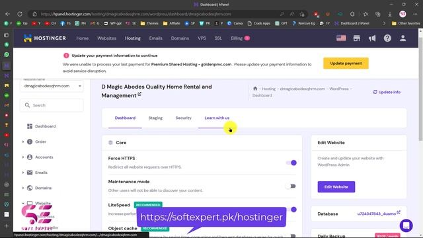Open Websites in top navigation
Image resolution: width=423 pixels, height=238 pixels.
(x=107, y=38)
